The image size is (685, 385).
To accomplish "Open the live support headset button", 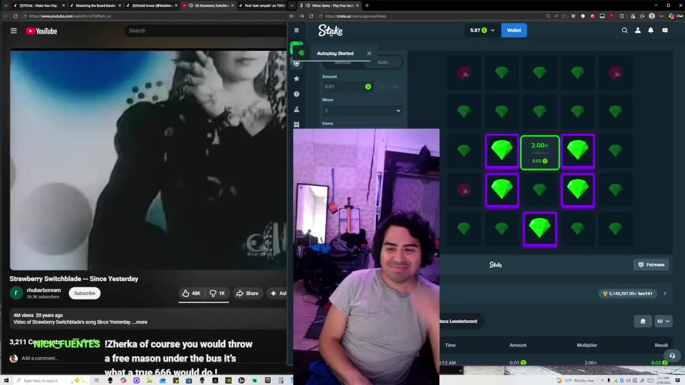I will (672, 356).
